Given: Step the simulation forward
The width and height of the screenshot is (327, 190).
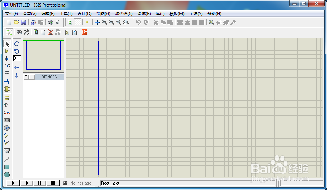Looking at the screenshot, I should (x=26, y=183).
